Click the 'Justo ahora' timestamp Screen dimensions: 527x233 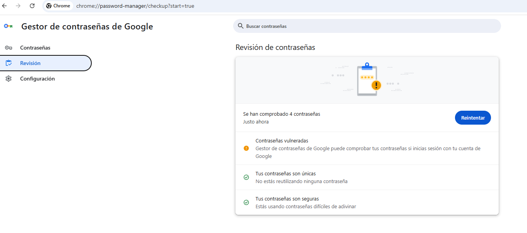pos(256,122)
